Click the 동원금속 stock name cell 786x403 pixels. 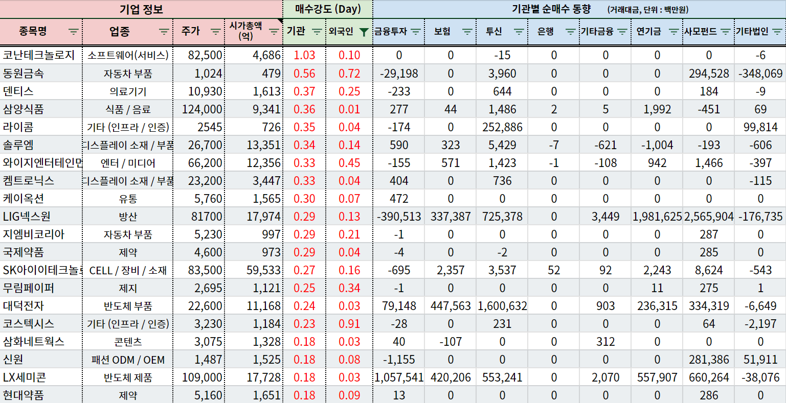(41, 73)
